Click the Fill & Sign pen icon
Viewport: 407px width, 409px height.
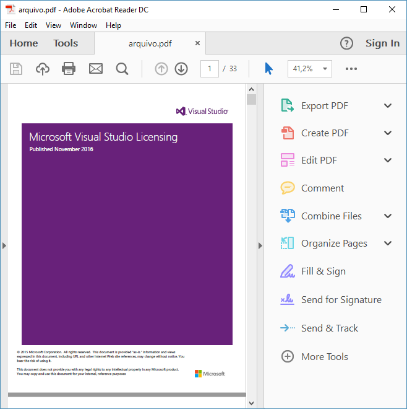tap(288, 271)
